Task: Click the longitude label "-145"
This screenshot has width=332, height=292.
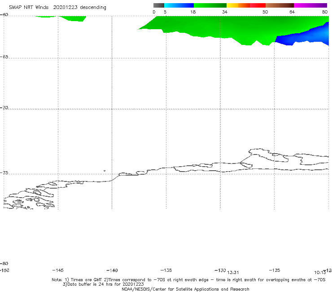Action: 58,270
